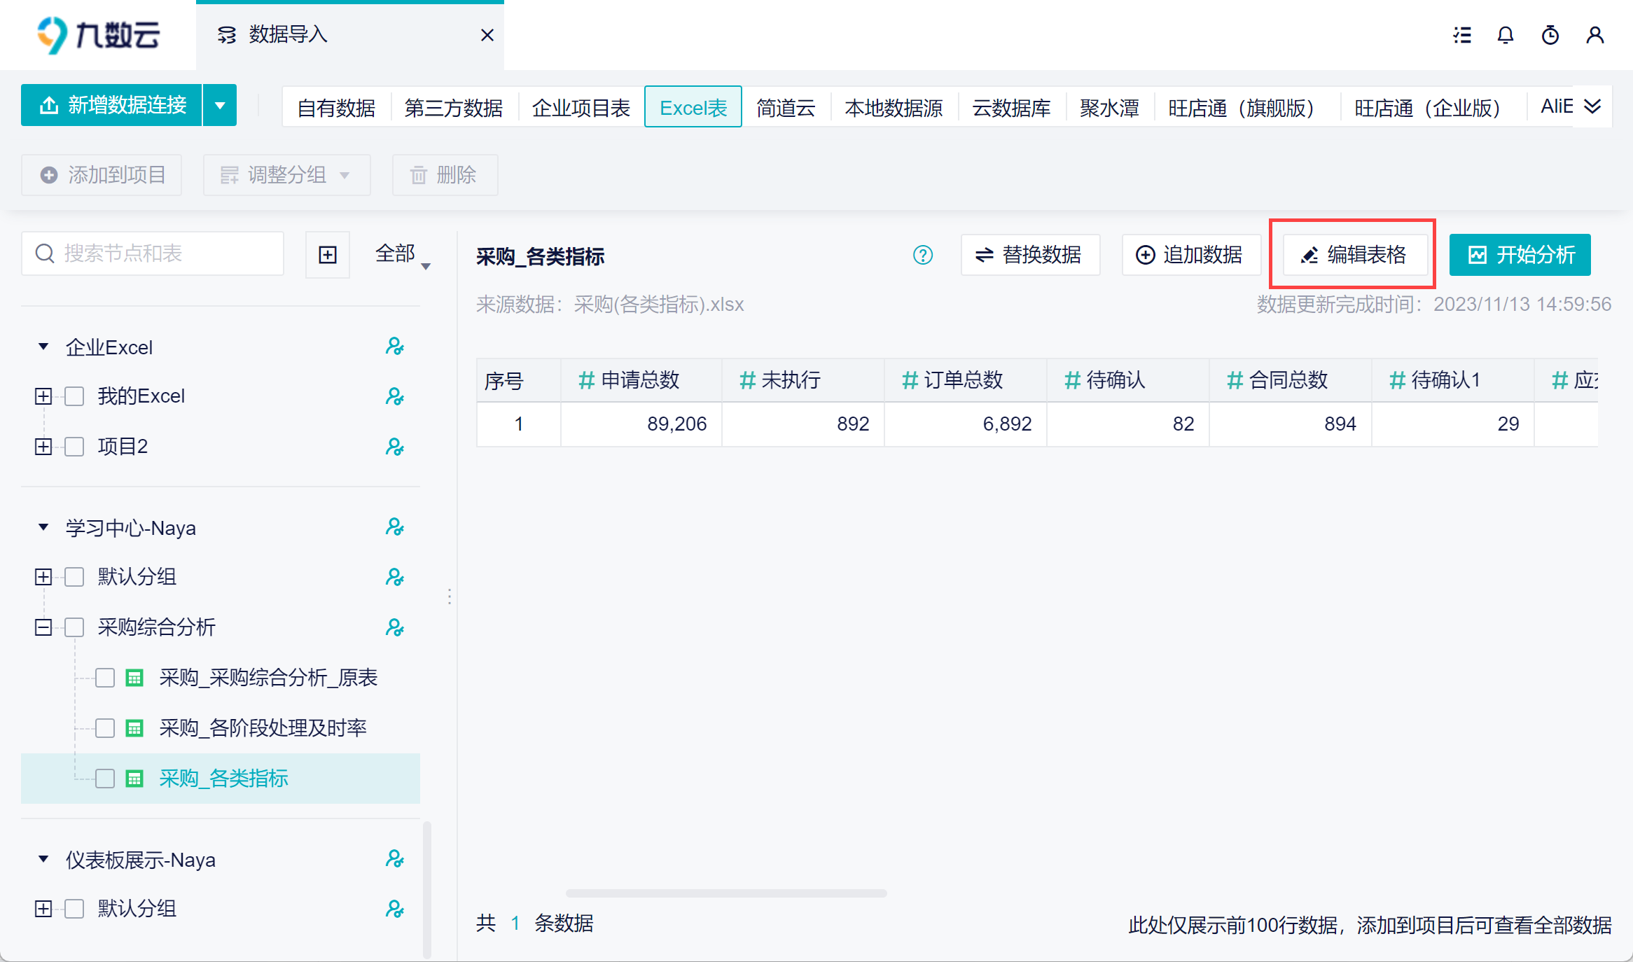Click the 开始分析 button
Viewport: 1633px width, 962px height.
(x=1520, y=255)
